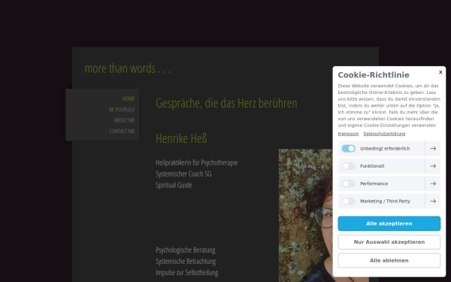Image resolution: width=451 pixels, height=282 pixels.
Task: Reject all cookies with Alle ablehnen
Action: tap(389, 260)
